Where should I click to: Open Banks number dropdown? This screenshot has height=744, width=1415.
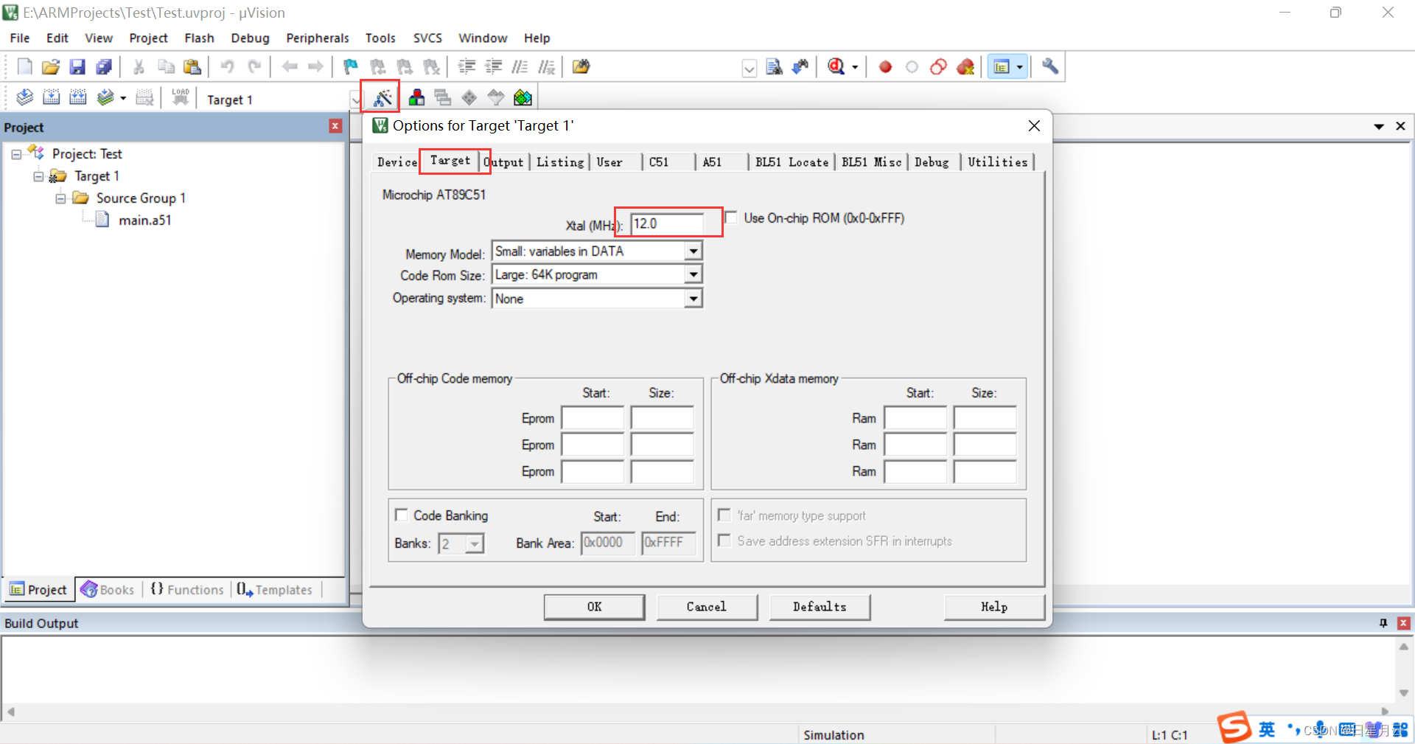click(475, 544)
